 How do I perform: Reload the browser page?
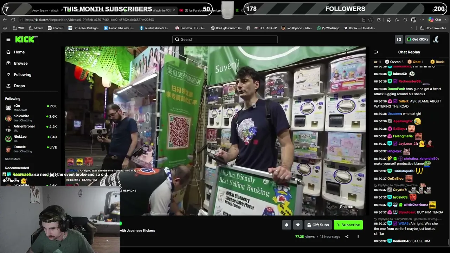pyautogui.click(x=13, y=20)
